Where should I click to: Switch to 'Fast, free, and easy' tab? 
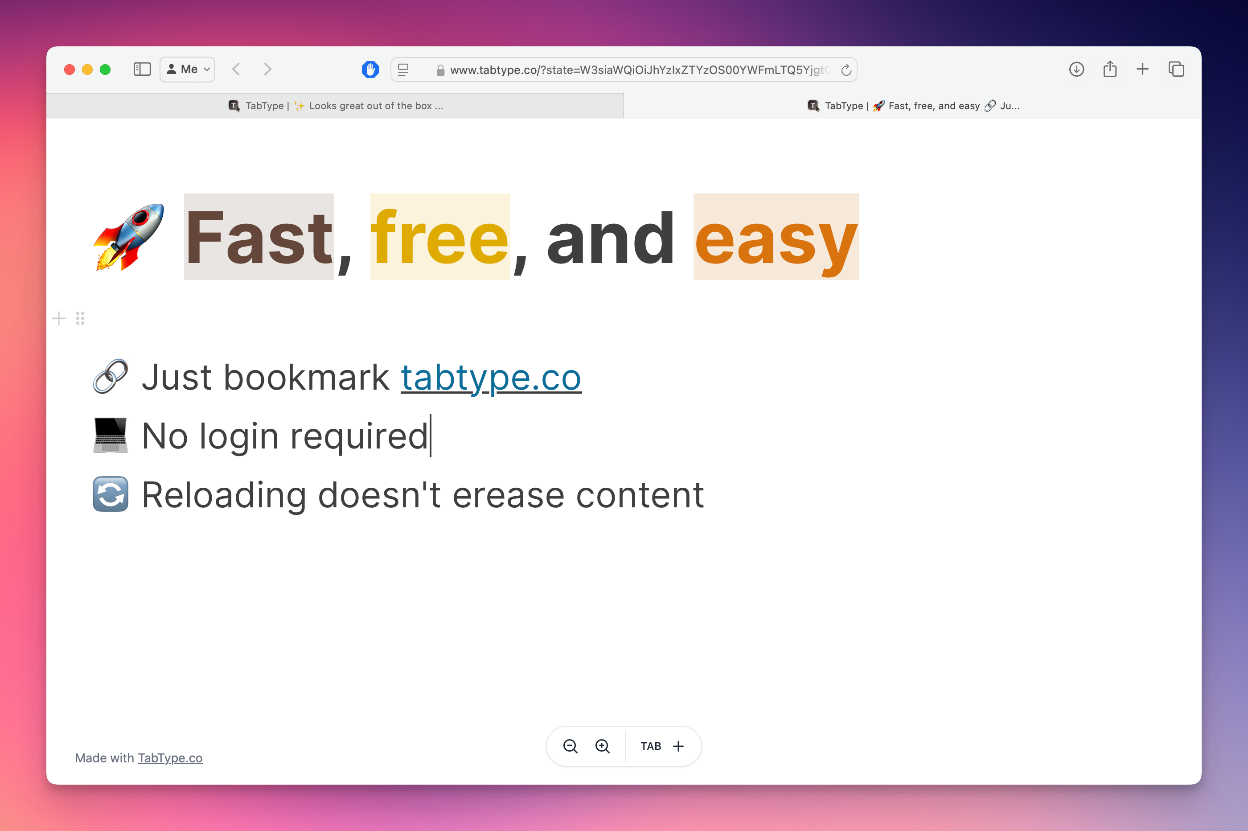pos(913,106)
